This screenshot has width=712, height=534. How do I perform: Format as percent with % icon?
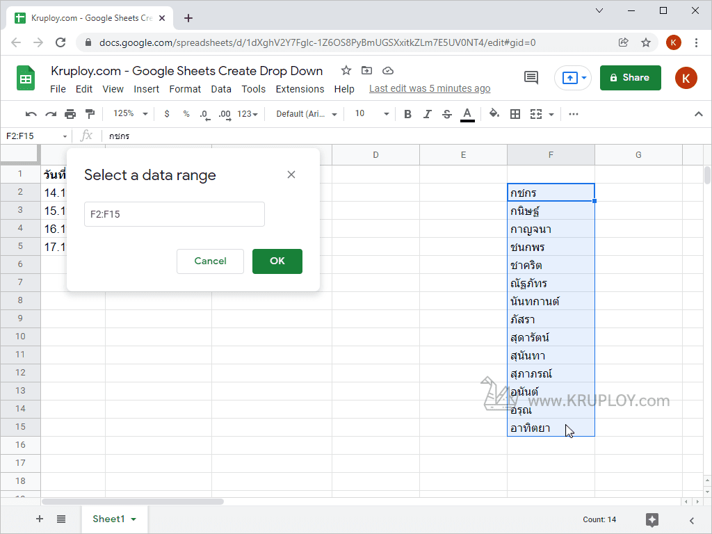click(x=186, y=114)
